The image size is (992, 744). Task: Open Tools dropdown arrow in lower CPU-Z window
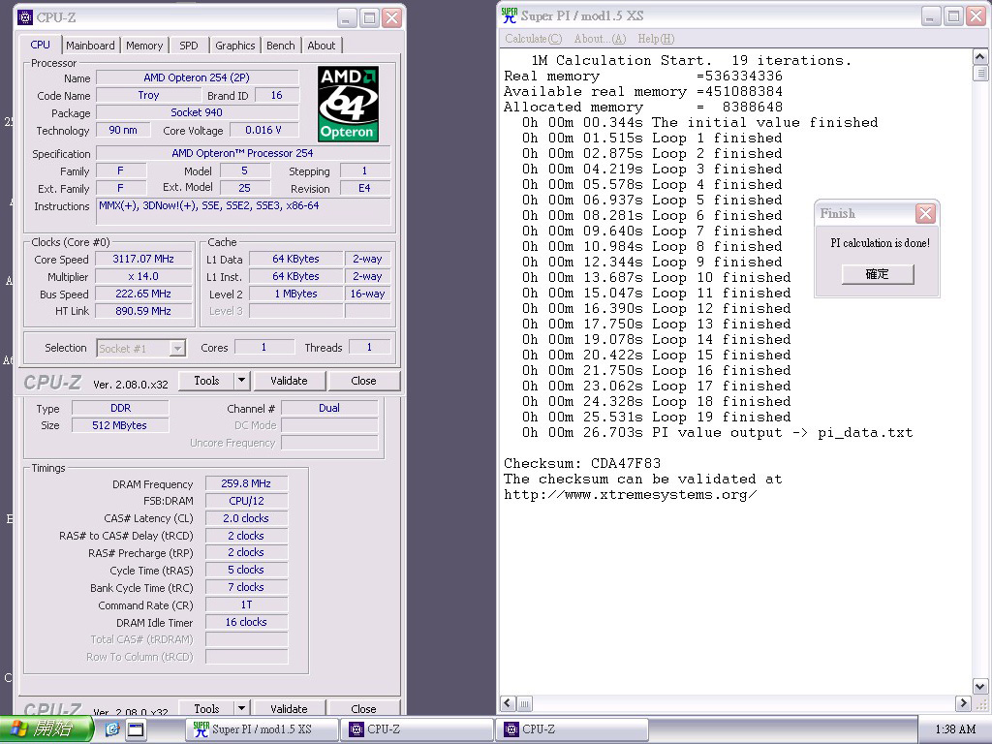click(x=241, y=708)
